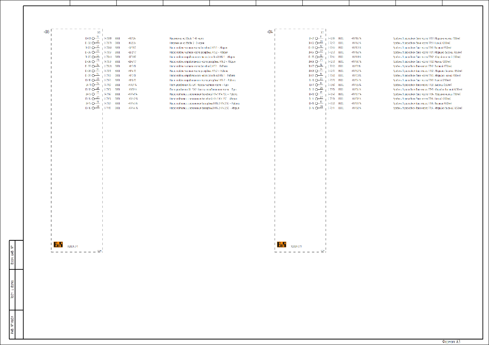Select the description text of -DI3 DI-13 row
Image resolution: width=489 pixels, height=345 pixels.
pos(204,94)
